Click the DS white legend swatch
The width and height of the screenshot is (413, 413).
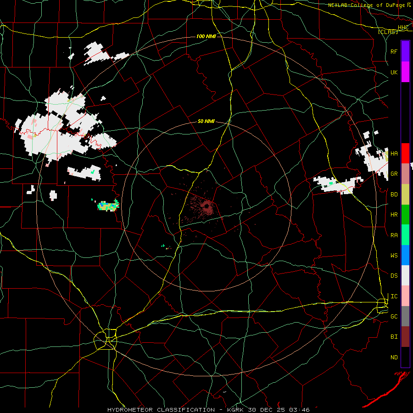[405, 275]
